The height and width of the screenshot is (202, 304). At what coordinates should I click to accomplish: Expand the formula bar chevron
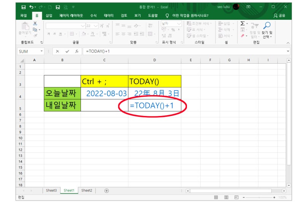(288, 51)
